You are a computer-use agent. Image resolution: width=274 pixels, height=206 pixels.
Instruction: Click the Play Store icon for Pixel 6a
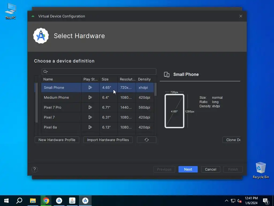[x=90, y=127]
